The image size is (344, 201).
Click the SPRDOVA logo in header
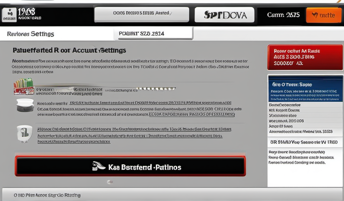pos(224,15)
